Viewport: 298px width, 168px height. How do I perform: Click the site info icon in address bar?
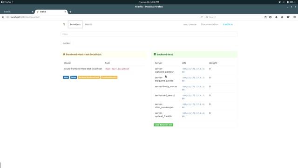pyautogui.click(x=7, y=17)
